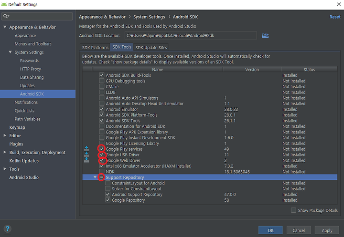Sort table by Version column header

pos(252,70)
